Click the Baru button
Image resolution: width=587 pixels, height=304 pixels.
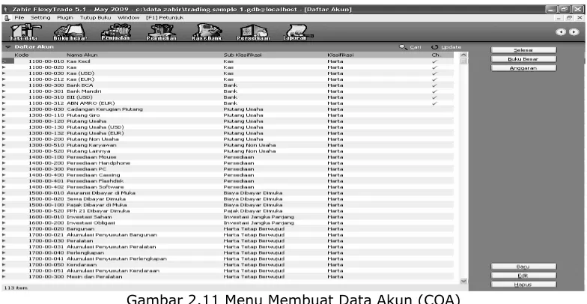pyautogui.click(x=523, y=267)
